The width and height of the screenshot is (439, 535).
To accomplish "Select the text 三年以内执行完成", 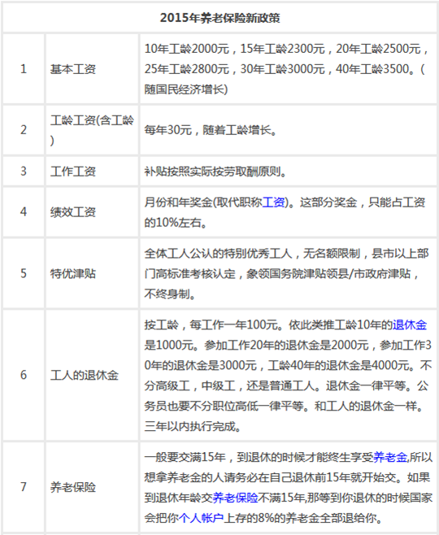I will point(189,427).
